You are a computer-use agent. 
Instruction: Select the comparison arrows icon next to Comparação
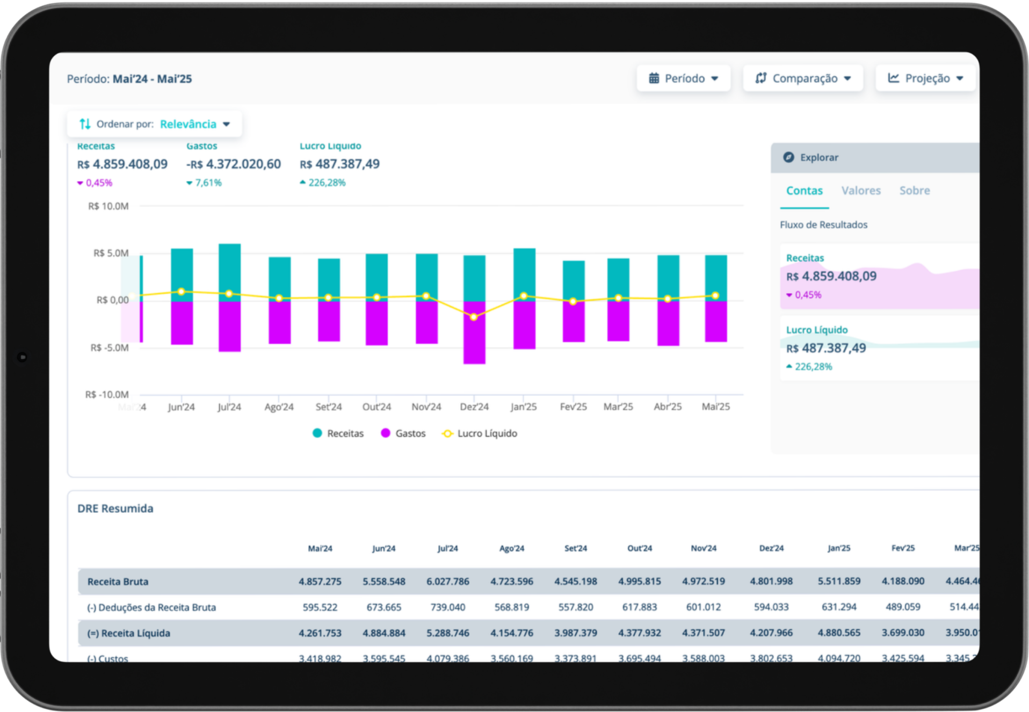[762, 78]
